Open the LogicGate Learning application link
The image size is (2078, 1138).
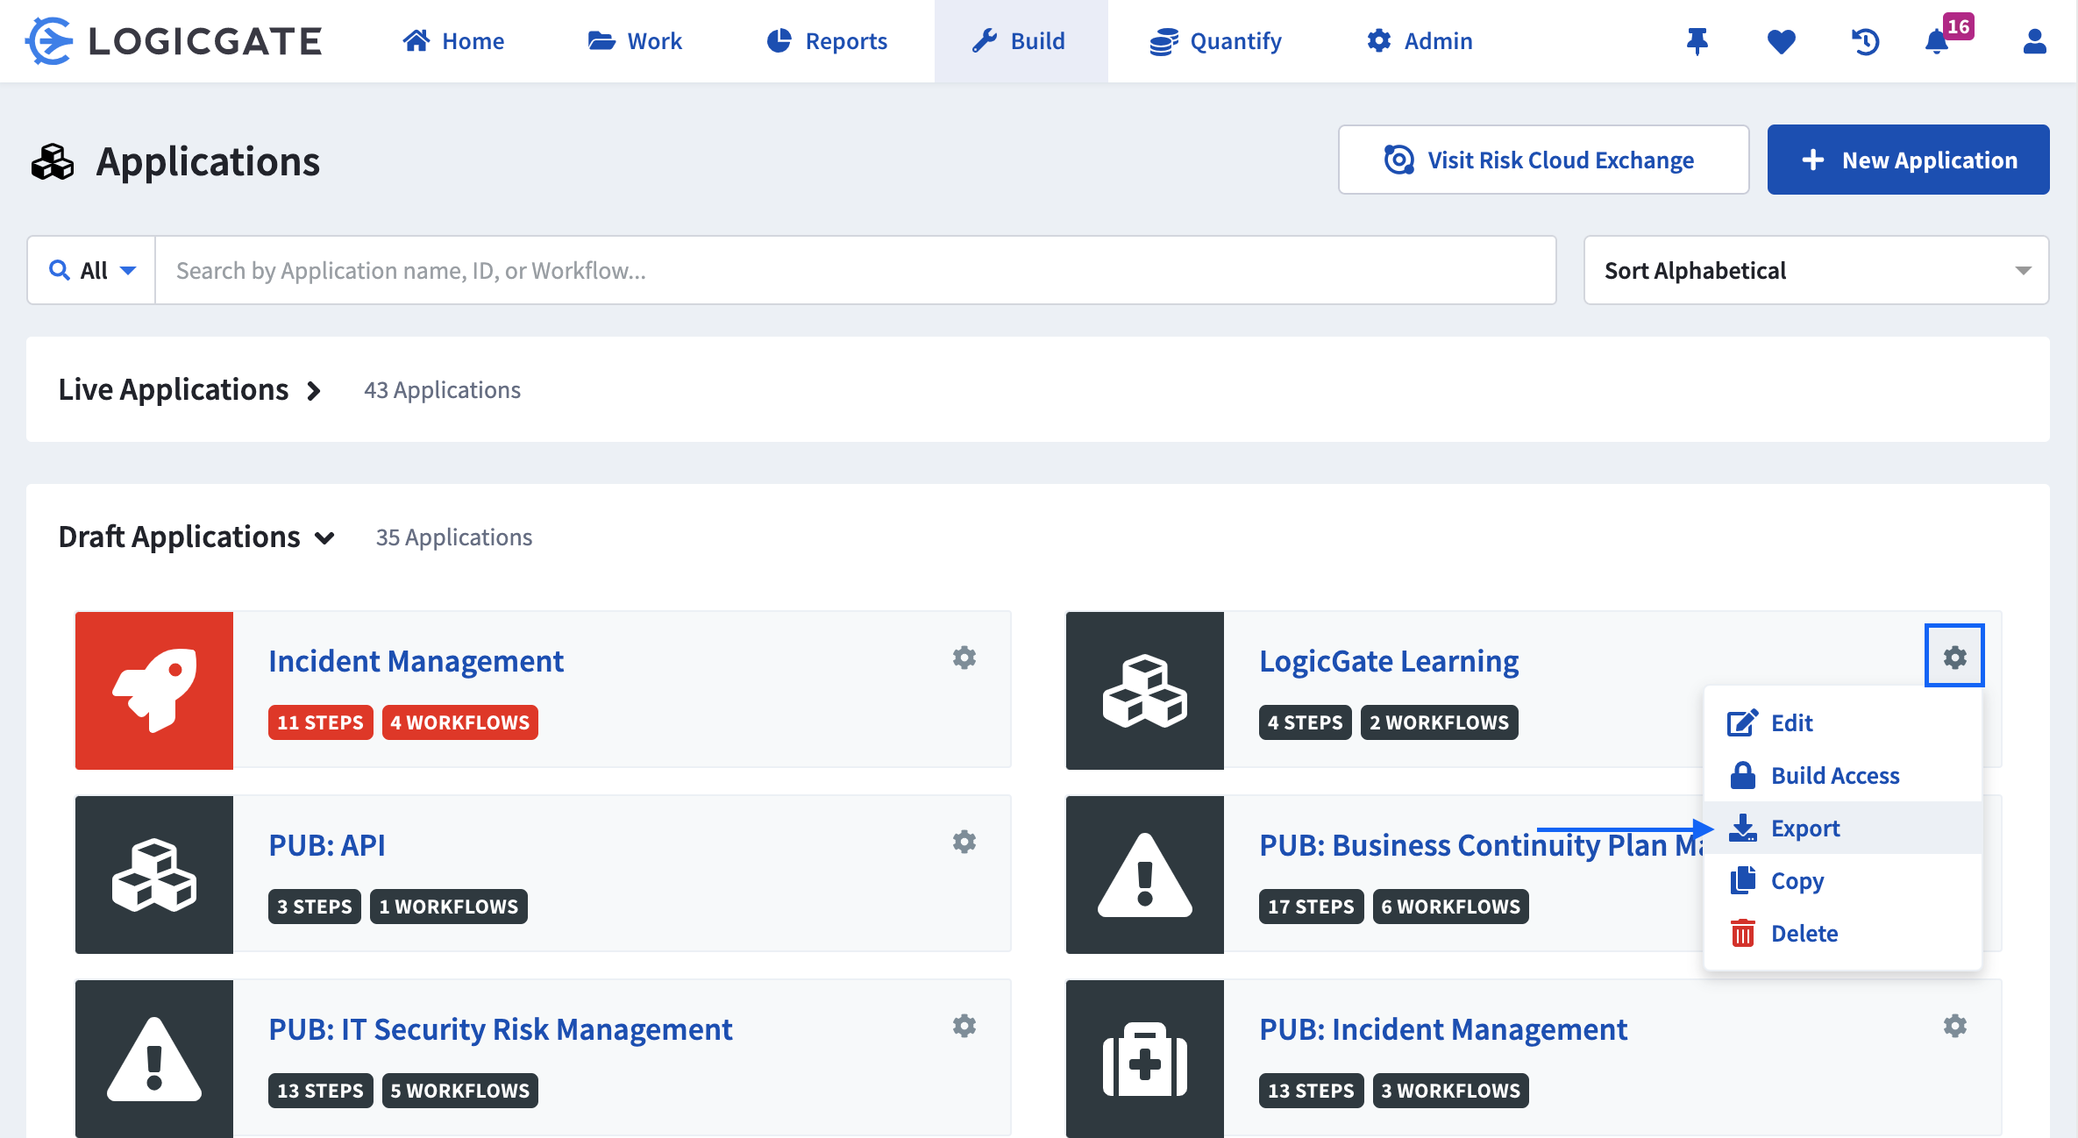(1389, 661)
